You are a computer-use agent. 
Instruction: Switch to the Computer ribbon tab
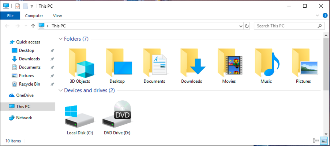[34, 16]
